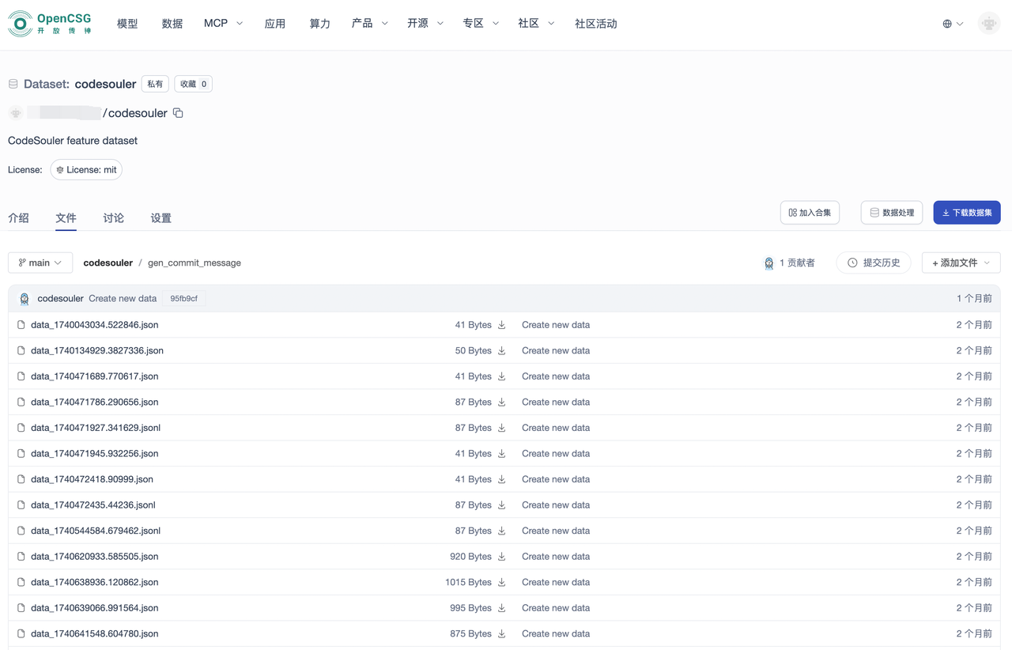
Task: Open data_1740620933.585505.json file
Action: coord(94,557)
